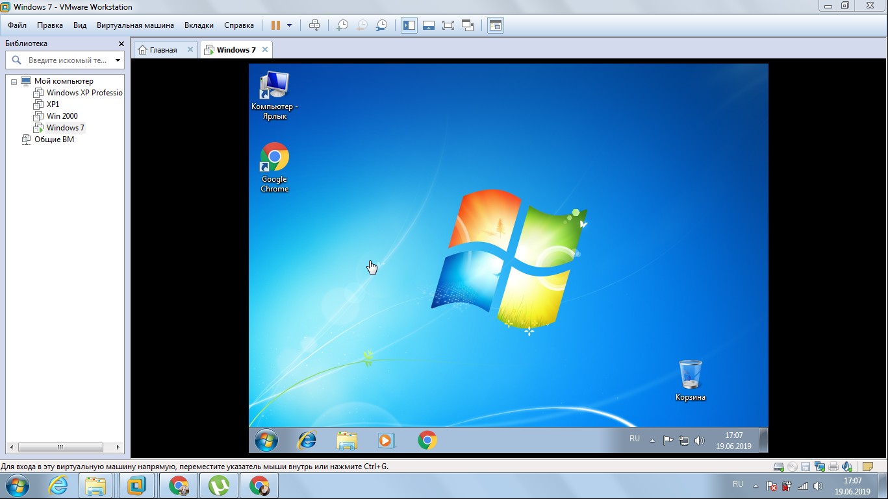The width and height of the screenshot is (888, 499).
Task: Toggle the console view toolbar button
Action: tap(496, 25)
